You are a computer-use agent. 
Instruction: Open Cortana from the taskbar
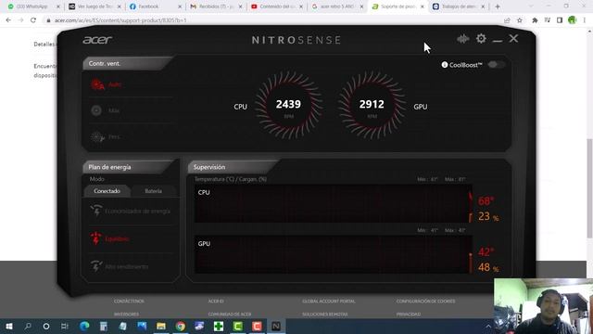[46, 326]
